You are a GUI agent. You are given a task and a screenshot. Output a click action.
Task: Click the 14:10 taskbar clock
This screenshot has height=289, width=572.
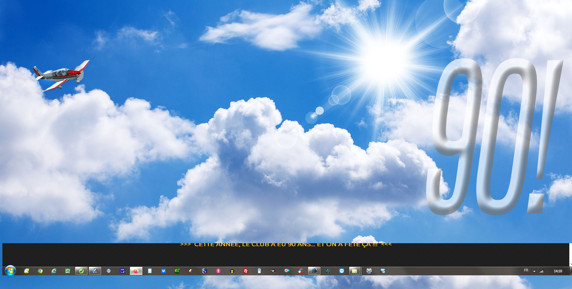[x=558, y=271]
